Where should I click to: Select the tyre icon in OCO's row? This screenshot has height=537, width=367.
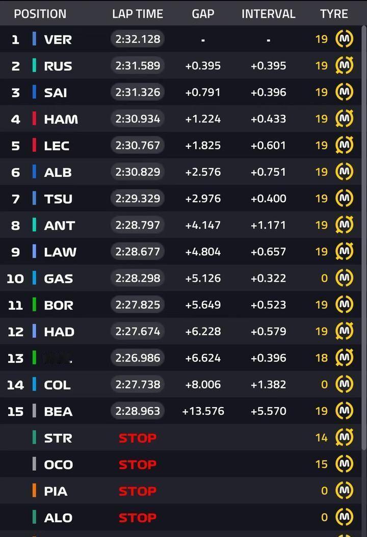[345, 464]
